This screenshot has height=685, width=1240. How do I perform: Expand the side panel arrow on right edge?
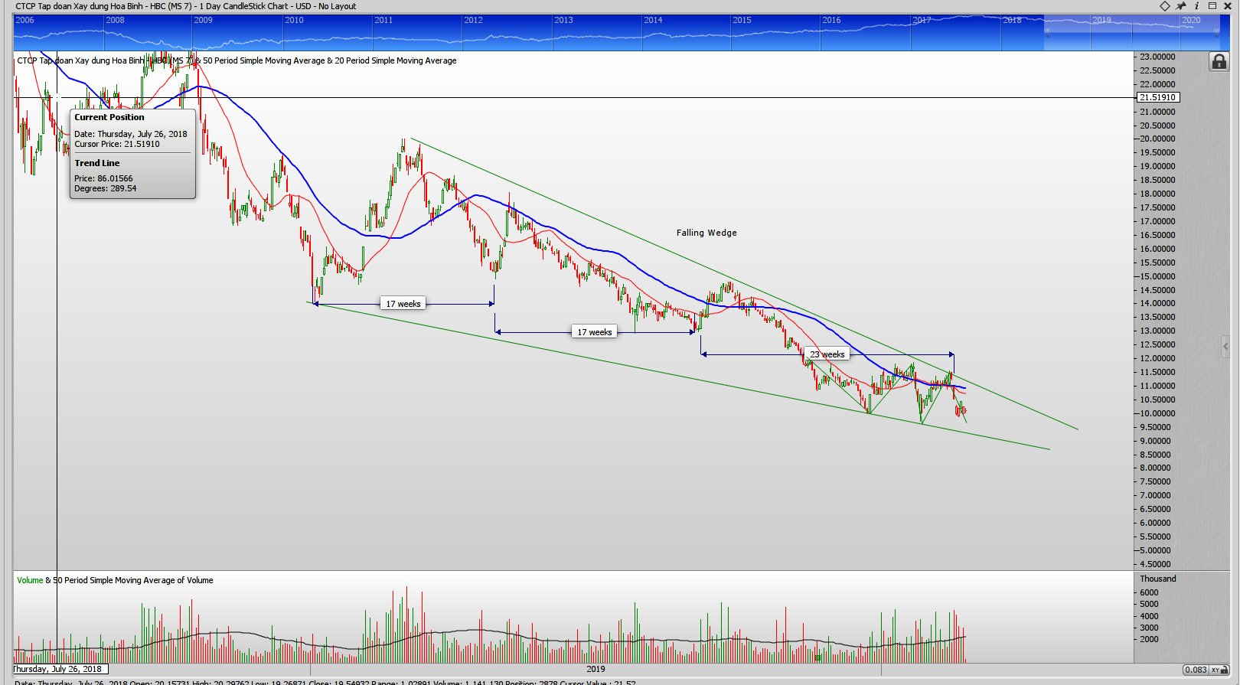tap(1225, 347)
